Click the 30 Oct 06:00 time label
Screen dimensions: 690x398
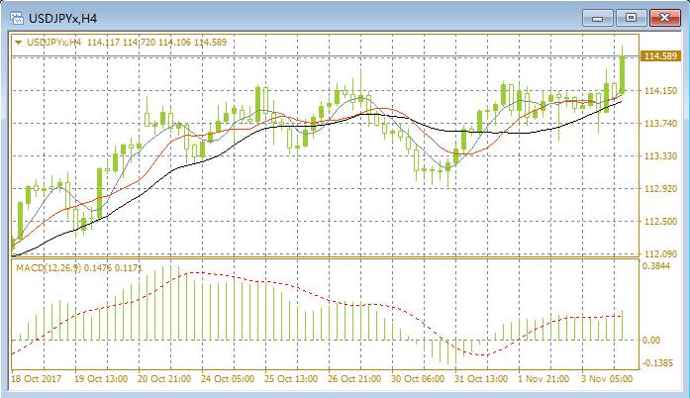pyautogui.click(x=418, y=378)
